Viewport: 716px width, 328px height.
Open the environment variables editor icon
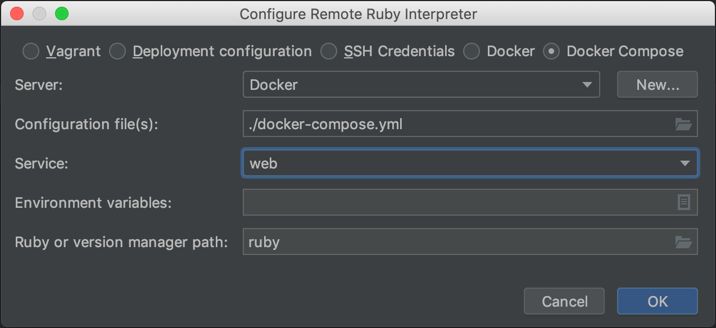[683, 202]
